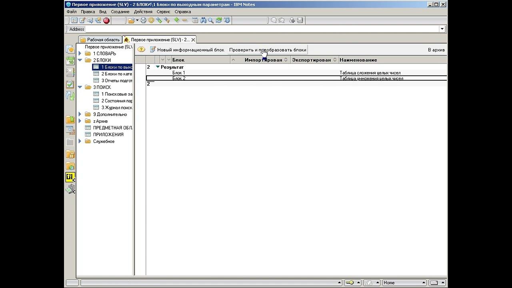Click Таблица сложения целых чисел cell
The width and height of the screenshot is (512, 288).
[x=370, y=73]
